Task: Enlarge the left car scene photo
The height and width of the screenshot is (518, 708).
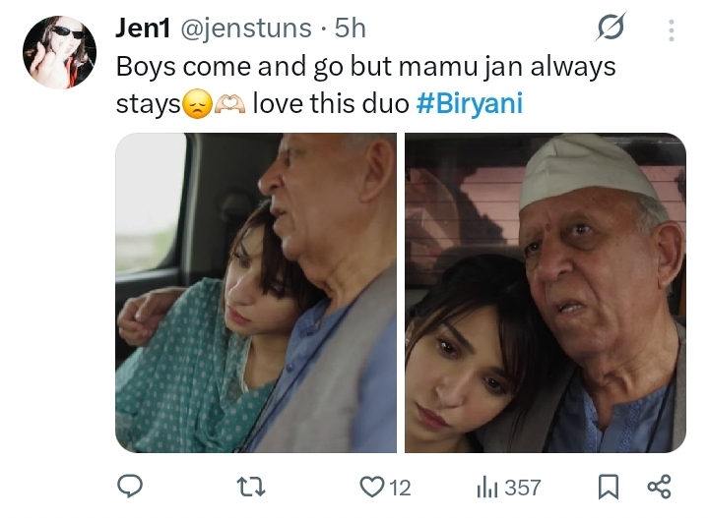Action: (x=256, y=293)
